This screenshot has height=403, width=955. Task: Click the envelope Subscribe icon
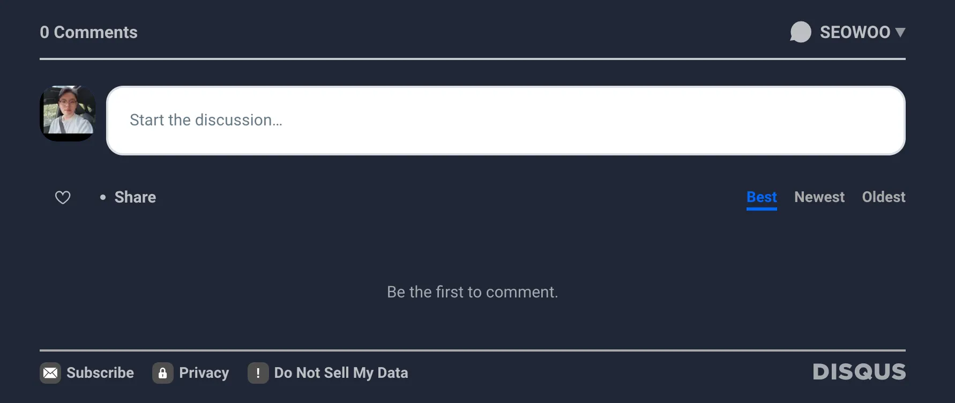click(50, 373)
